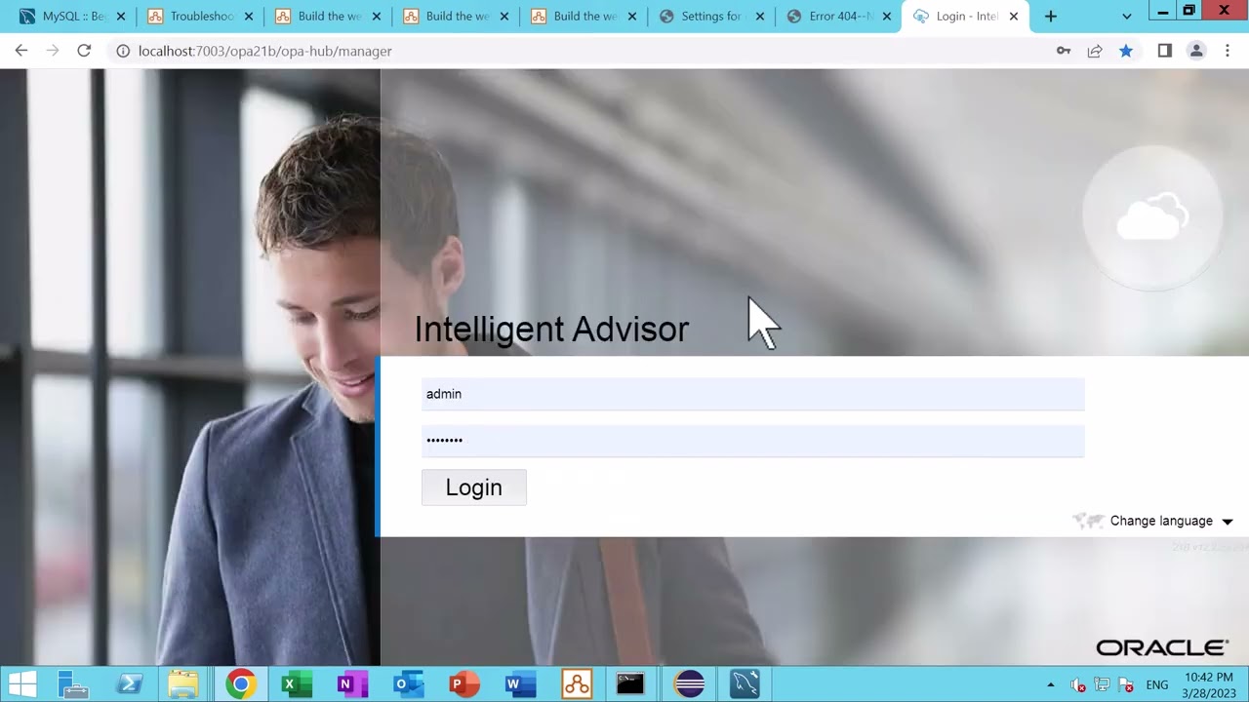Switch to the Settings for tab
This screenshot has width=1249, height=702.
point(711,17)
